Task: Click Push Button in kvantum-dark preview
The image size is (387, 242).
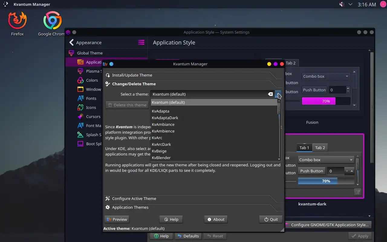Action: click(311, 171)
